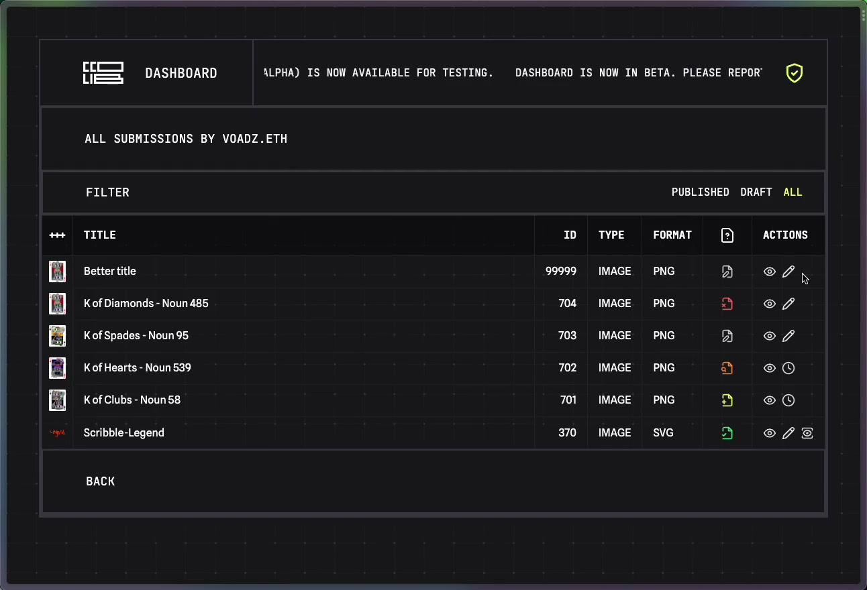This screenshot has width=867, height=590.
Task: Edit the Better title submission with pencil
Action: click(x=788, y=272)
